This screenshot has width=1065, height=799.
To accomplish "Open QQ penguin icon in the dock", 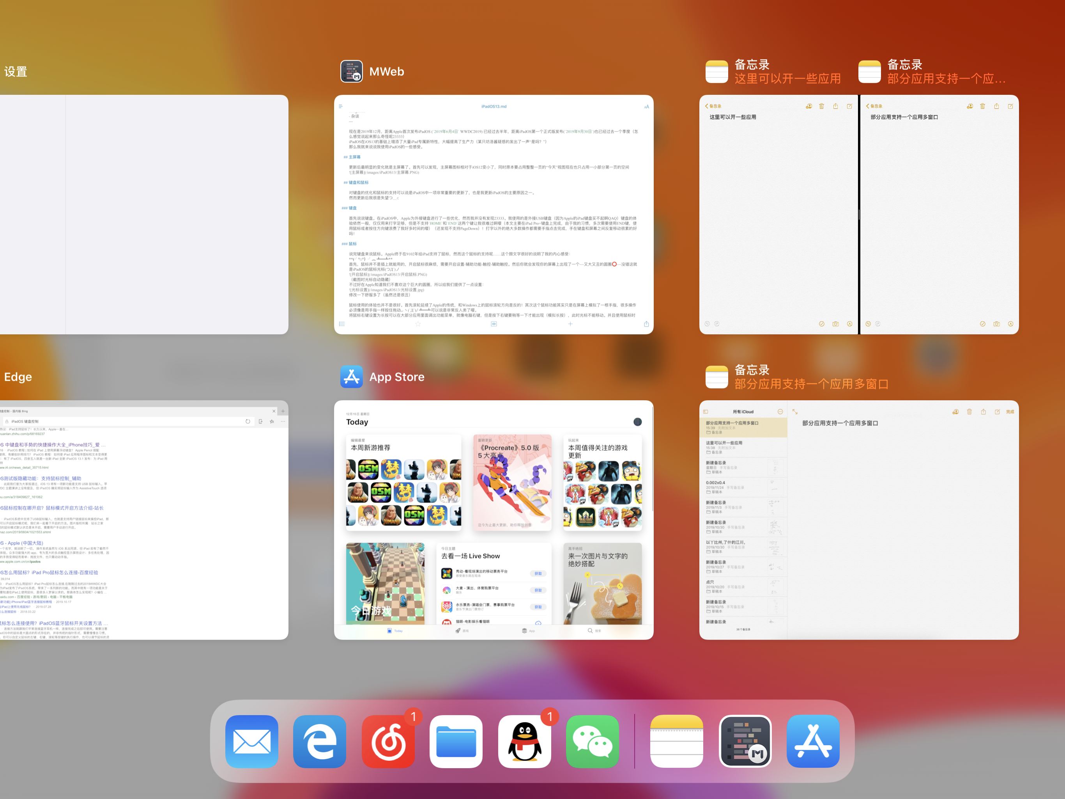I will pyautogui.click(x=524, y=741).
